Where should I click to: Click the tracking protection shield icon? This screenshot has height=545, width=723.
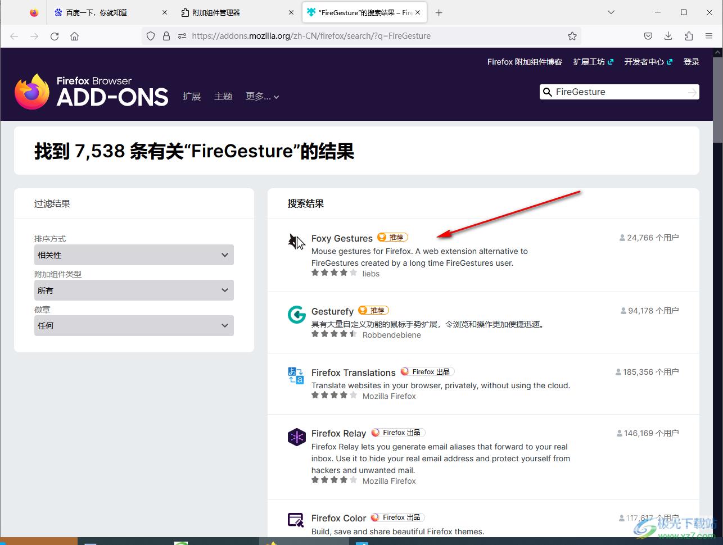151,36
